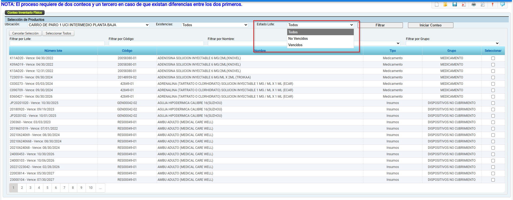Go to page 5 of results
Image resolution: width=513 pixels, height=200 pixels.
(47, 188)
